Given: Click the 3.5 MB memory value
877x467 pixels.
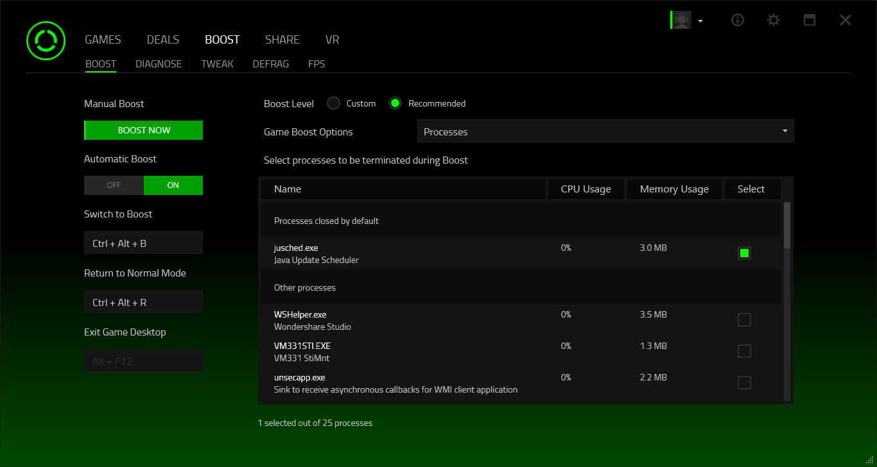Looking at the screenshot, I should [x=654, y=314].
